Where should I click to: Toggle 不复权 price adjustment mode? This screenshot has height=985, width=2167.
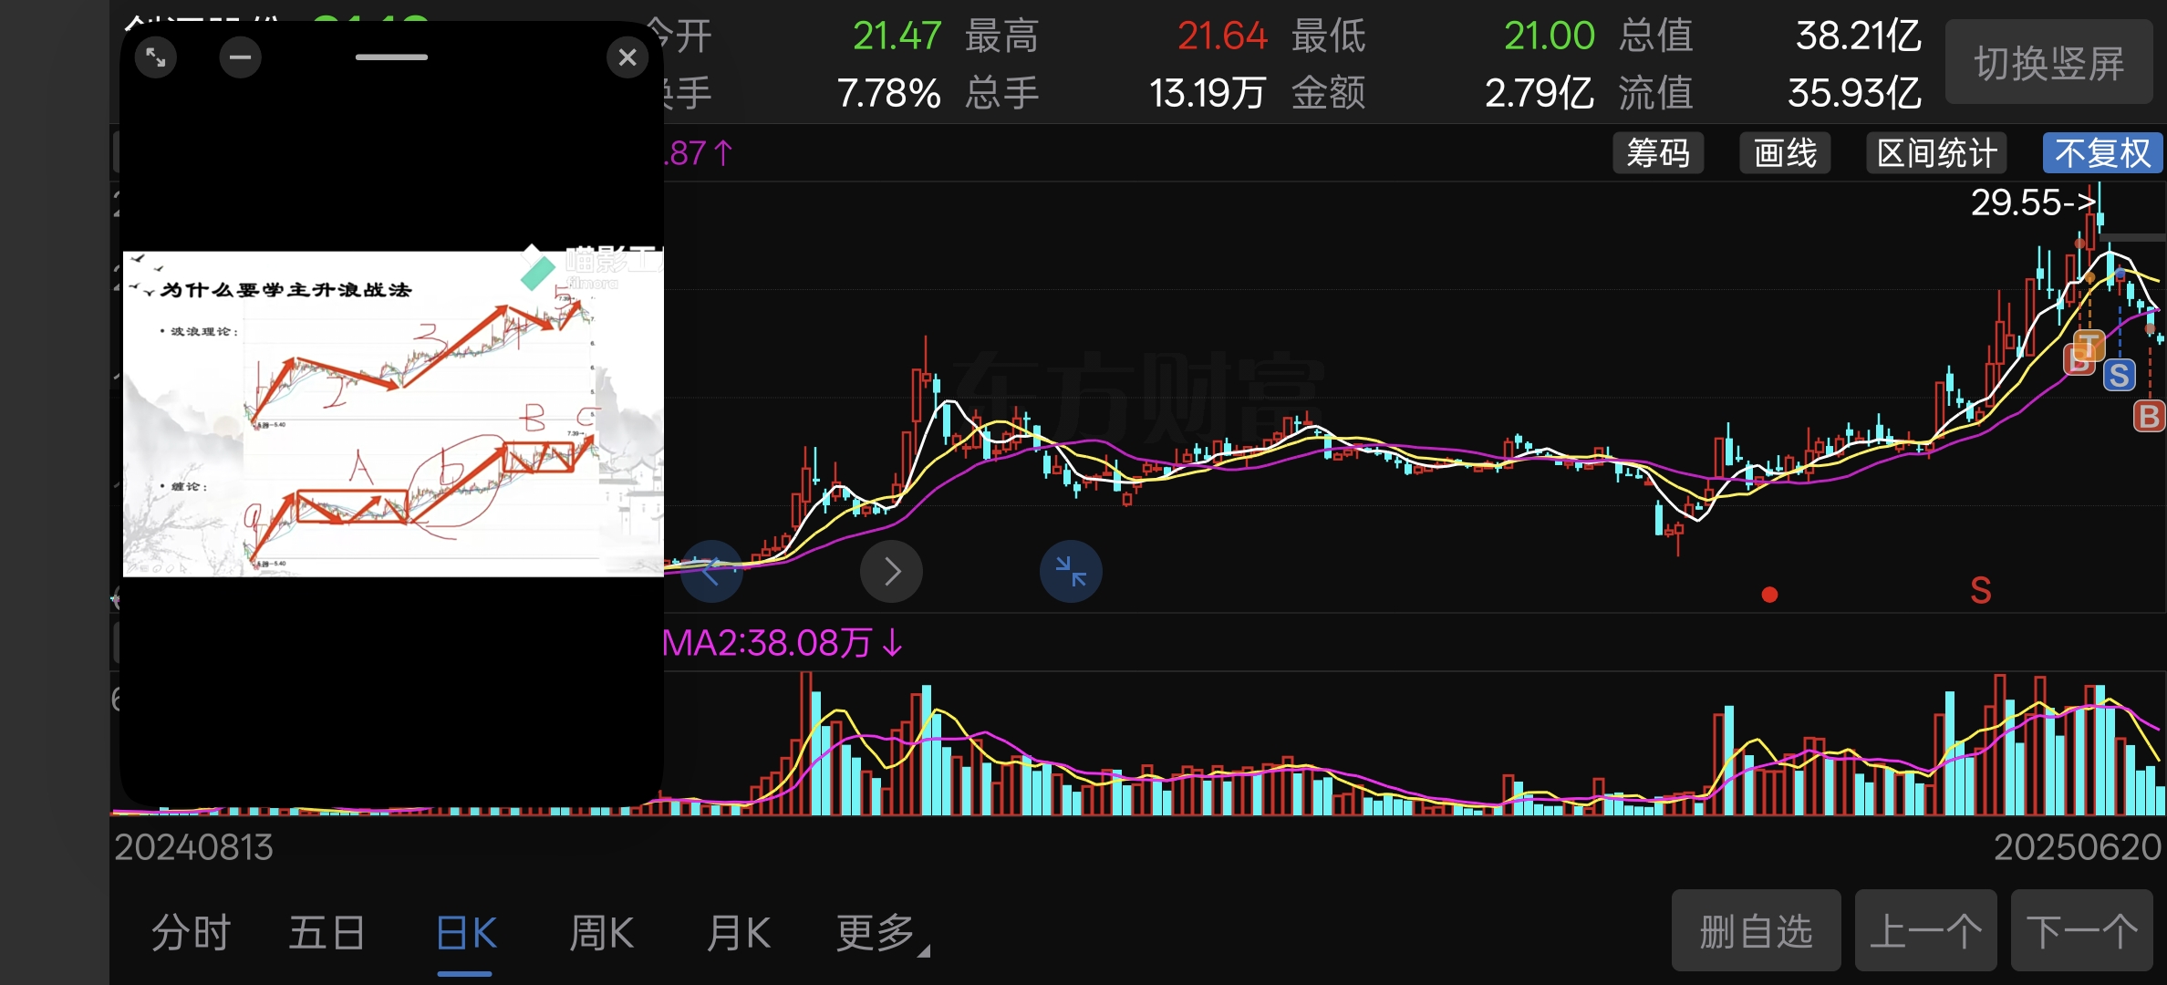point(2102,153)
